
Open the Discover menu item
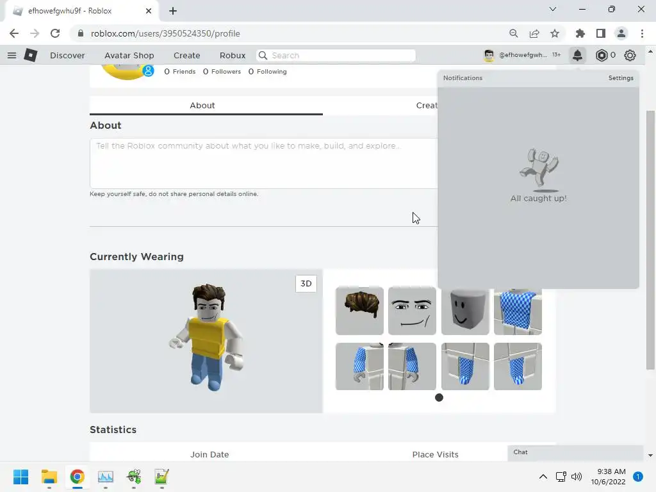(67, 55)
